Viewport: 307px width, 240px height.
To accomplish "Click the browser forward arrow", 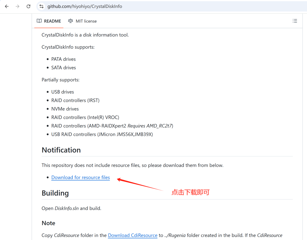I will [18, 7].
